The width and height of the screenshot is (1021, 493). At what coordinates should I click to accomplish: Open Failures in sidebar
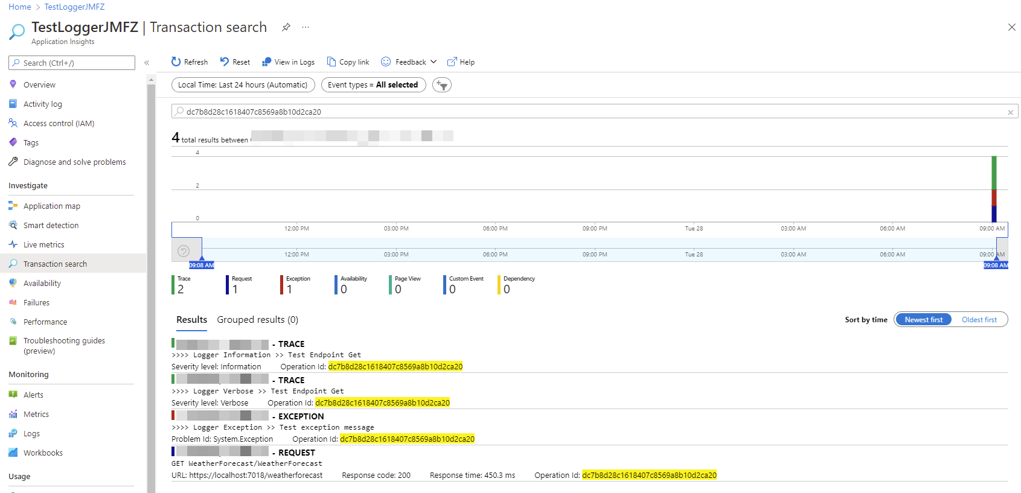coord(36,303)
